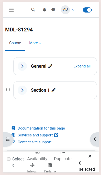101x175 pixels.
Task: Click the Expand all link
Action: [82, 66]
